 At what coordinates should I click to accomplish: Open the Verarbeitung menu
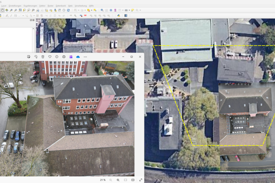coord(81,6)
